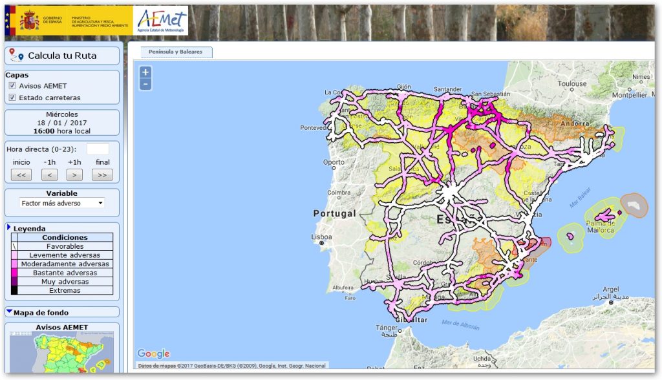
Task: Click the Calcula tu Ruta route icon
Action: pos(16,56)
